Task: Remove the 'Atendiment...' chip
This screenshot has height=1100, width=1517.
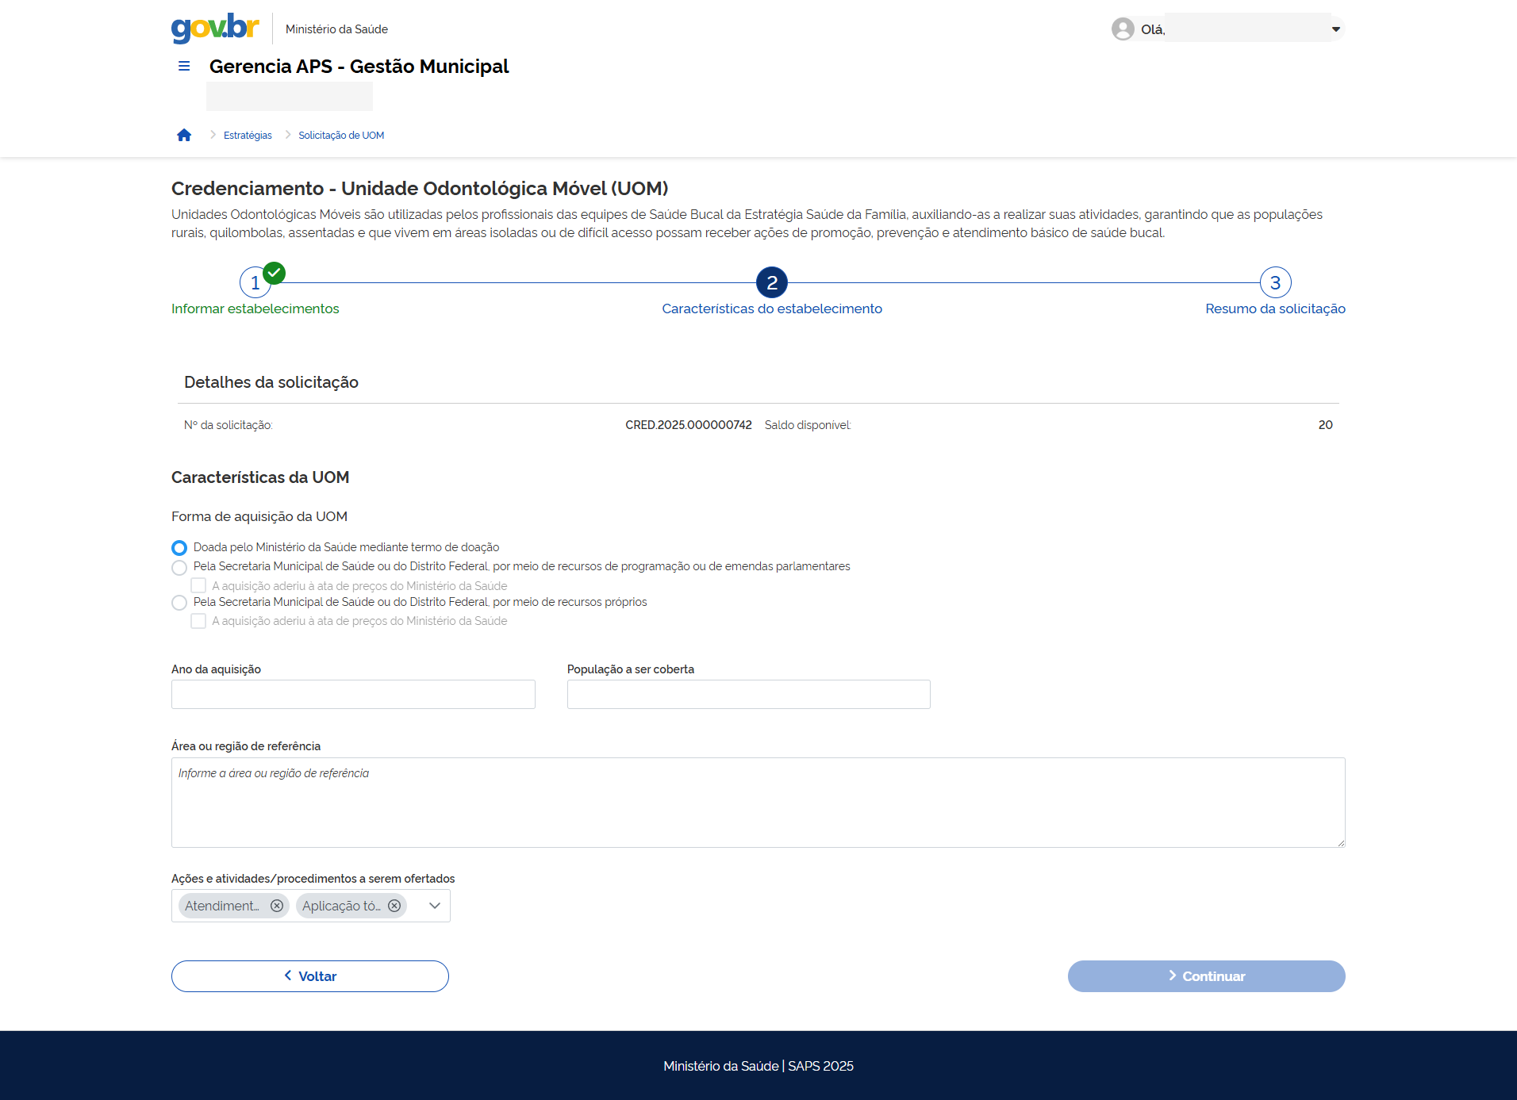Action: pos(277,906)
